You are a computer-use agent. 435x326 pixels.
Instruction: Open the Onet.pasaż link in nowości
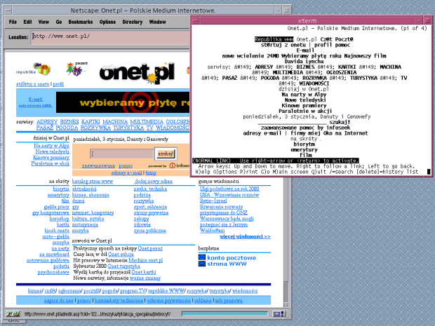(x=150, y=249)
